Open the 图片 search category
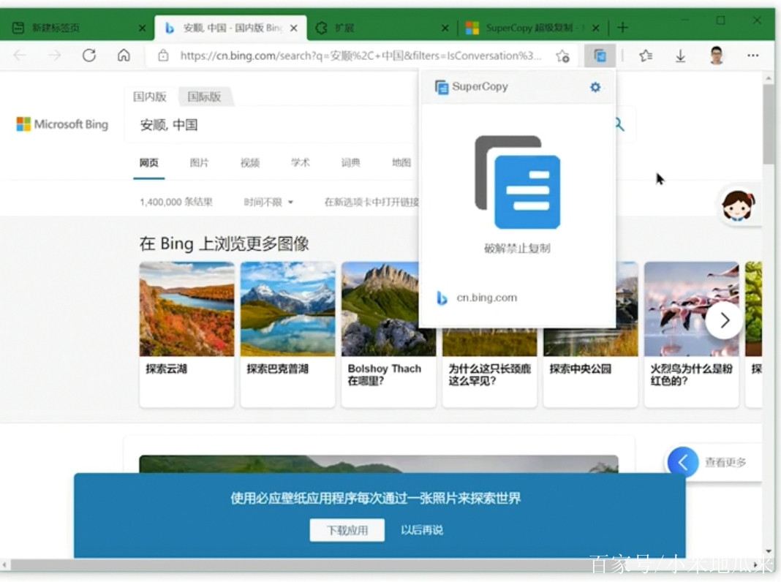 point(199,162)
